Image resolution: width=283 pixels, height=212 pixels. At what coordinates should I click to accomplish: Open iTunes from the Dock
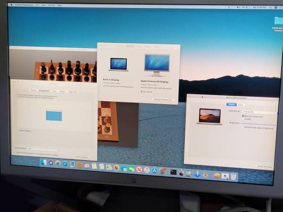point(147,170)
